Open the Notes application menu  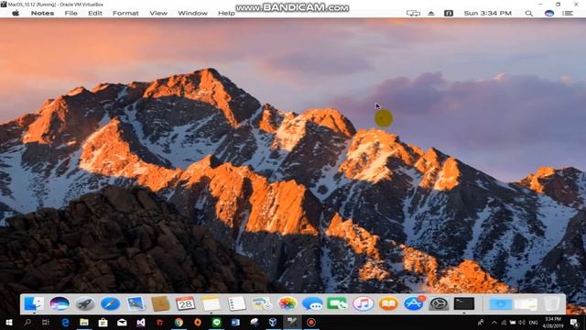pyautogui.click(x=42, y=13)
